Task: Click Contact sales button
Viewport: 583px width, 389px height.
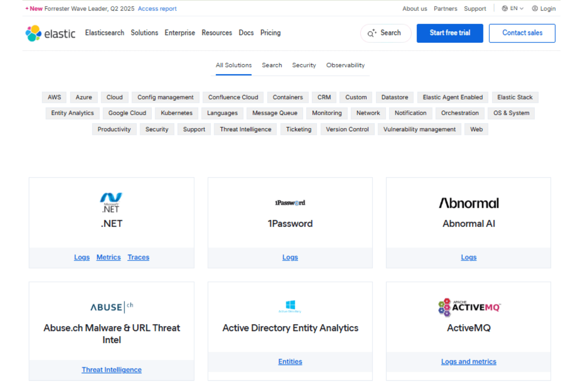Action: 522,33
